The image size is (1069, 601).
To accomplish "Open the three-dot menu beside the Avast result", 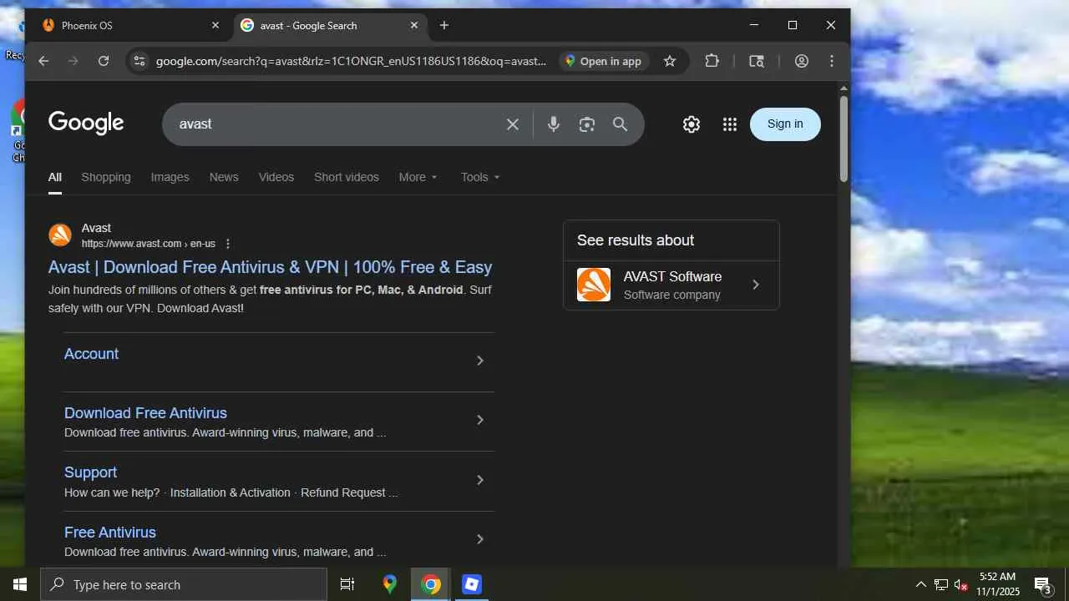I will (x=228, y=244).
